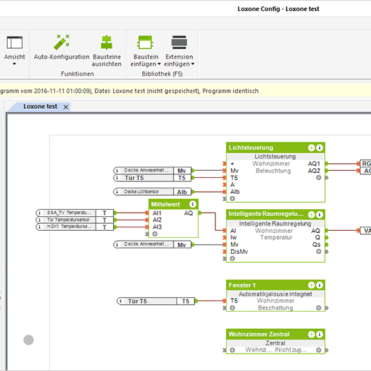Add output plus on Wohnzimmer Zentral block
This screenshot has height=371, width=371.
[319, 349]
